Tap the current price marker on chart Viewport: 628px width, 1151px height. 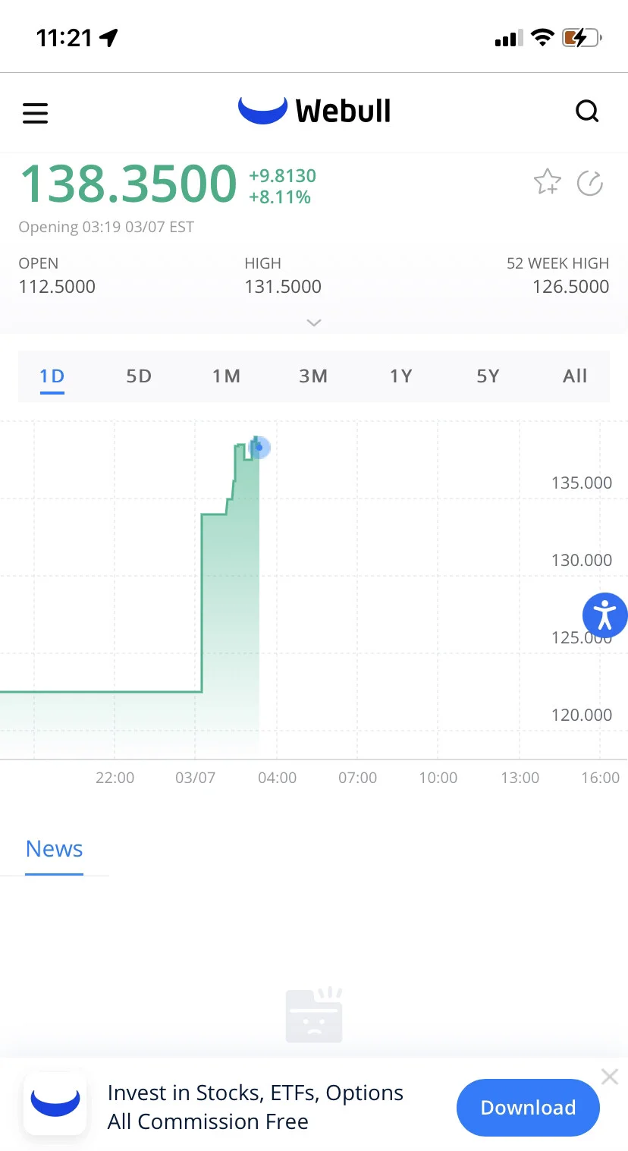click(x=259, y=447)
